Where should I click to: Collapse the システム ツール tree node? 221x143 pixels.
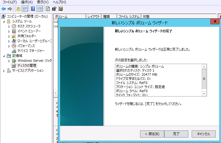point(4,21)
